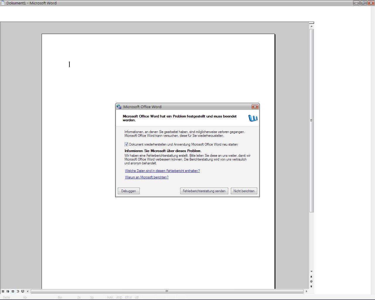375x300 pixels.
Task: Click horizontal scrollbar left arrow
Action: click(x=28, y=291)
